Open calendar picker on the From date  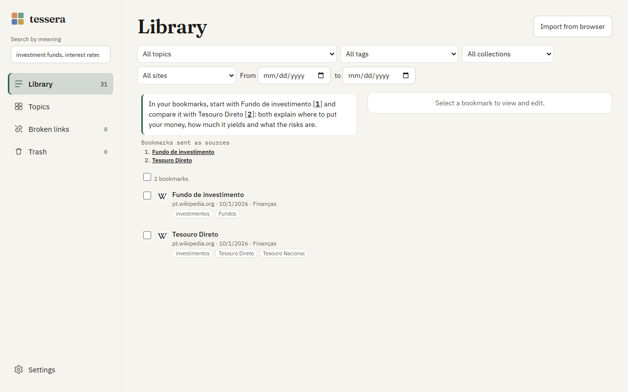pyautogui.click(x=321, y=75)
